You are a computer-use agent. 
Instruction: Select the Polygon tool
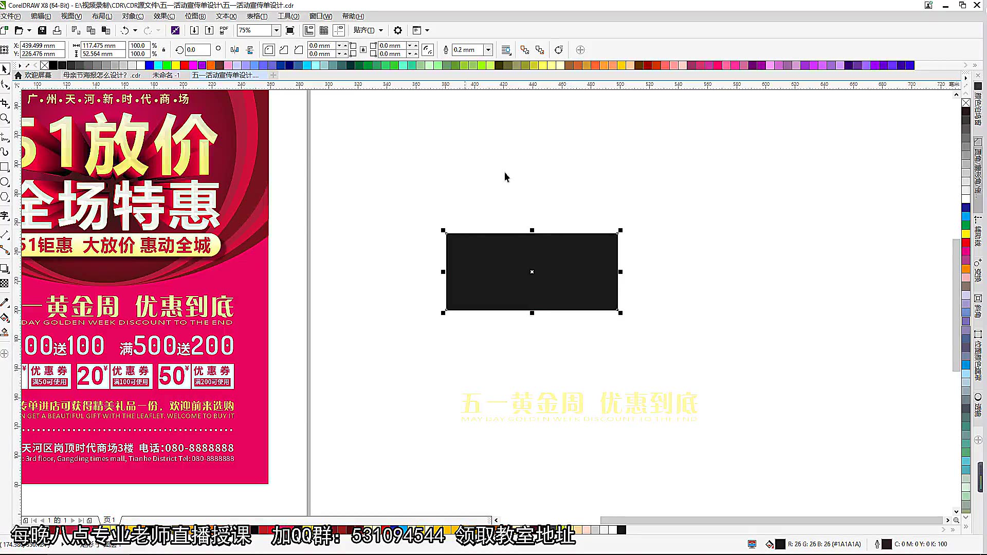5,197
